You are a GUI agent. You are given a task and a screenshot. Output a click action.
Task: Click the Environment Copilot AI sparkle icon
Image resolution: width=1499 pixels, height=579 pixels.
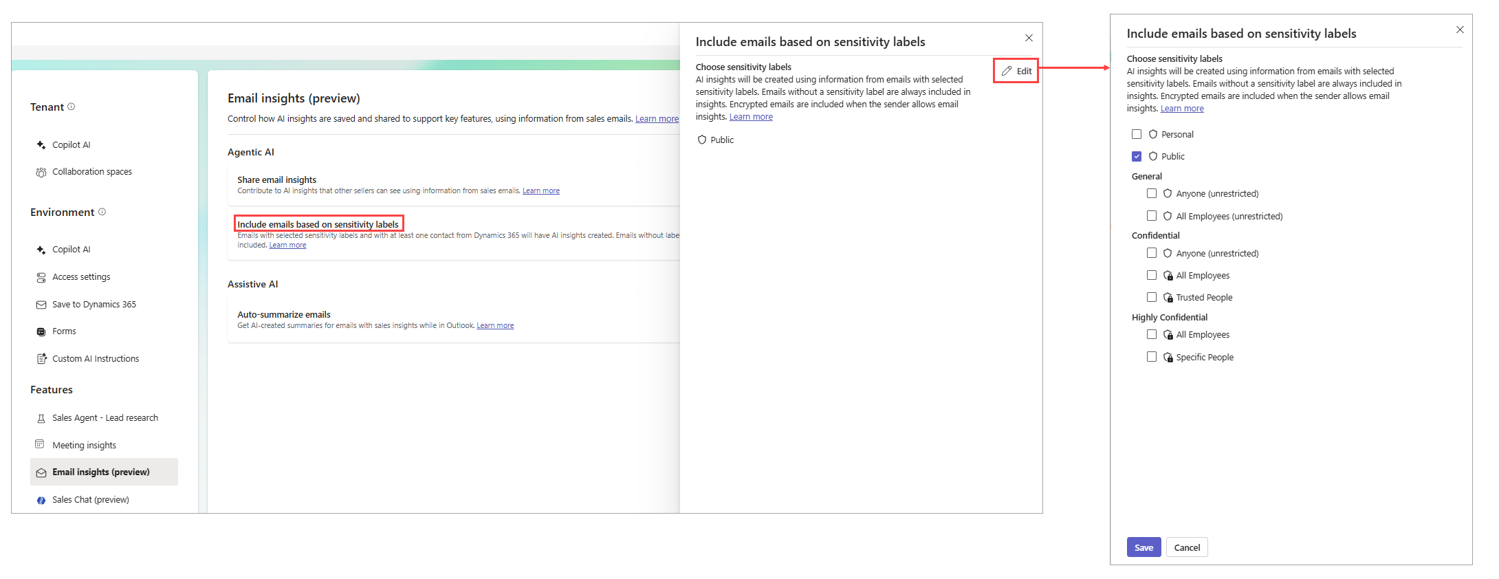[41, 250]
